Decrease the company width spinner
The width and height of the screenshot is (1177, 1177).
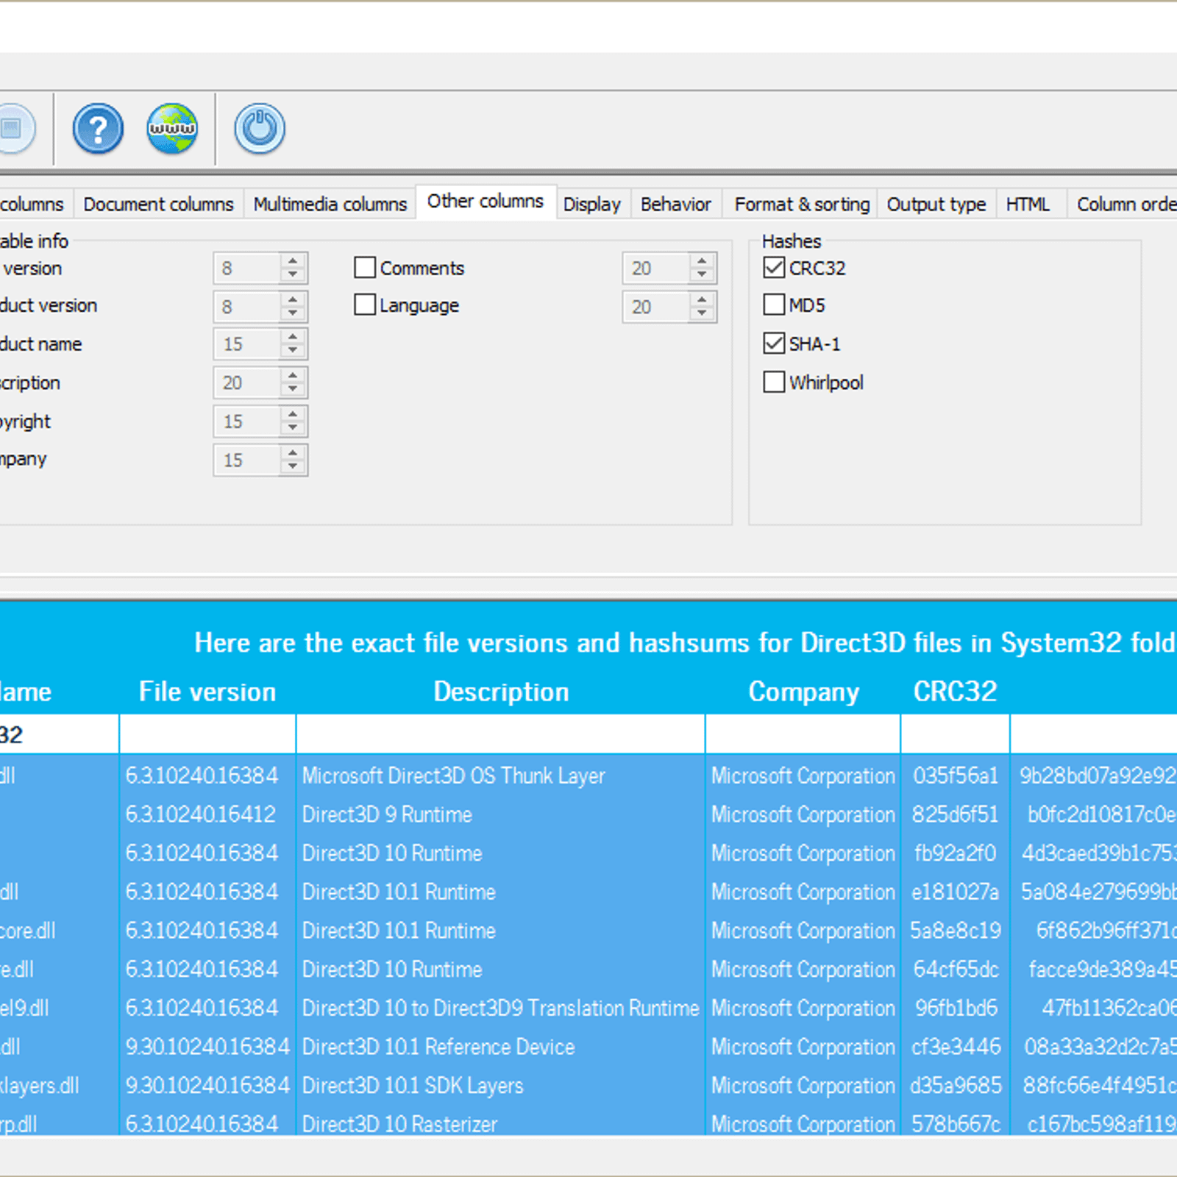[293, 466]
